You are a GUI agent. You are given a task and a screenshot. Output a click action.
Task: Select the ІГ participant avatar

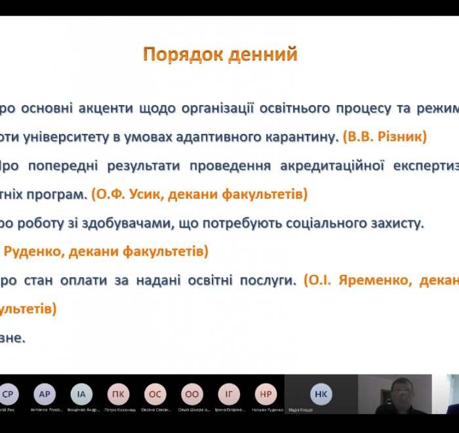[229, 394]
